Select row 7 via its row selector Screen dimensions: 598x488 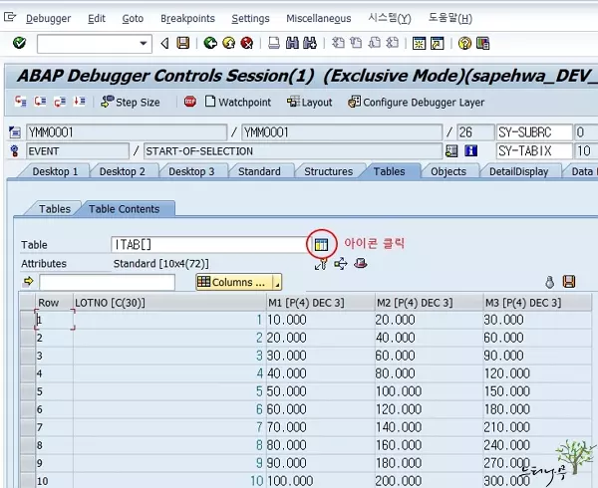click(x=28, y=427)
